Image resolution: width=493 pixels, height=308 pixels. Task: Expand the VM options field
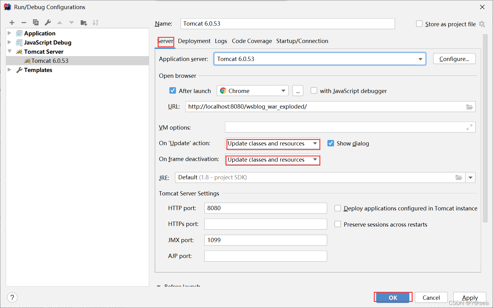469,127
